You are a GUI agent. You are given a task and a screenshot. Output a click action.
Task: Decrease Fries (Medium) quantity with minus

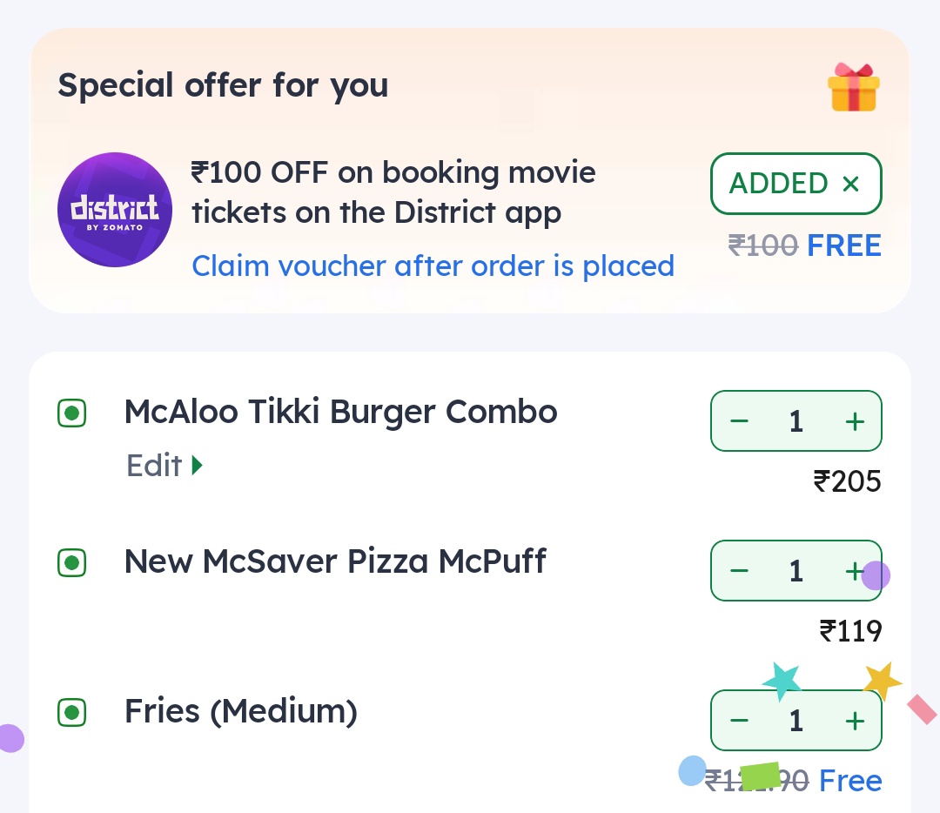coord(739,721)
